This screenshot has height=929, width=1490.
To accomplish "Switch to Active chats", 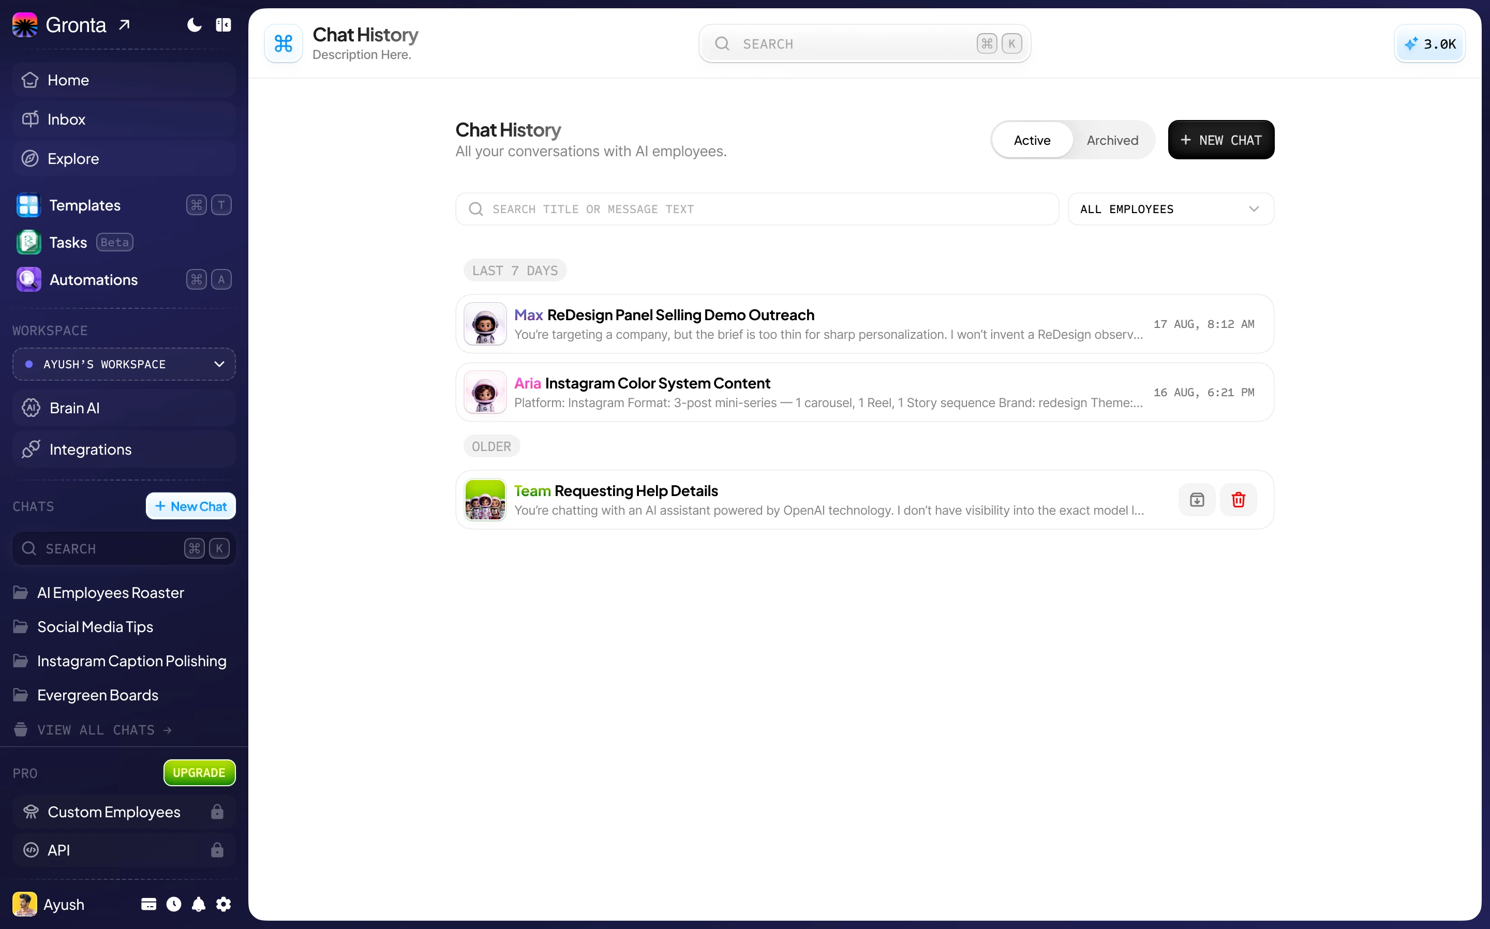I will pyautogui.click(x=1032, y=140).
